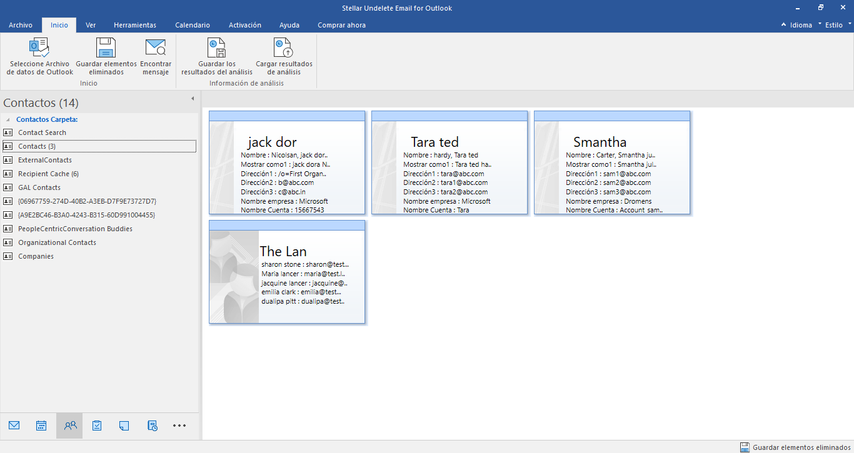Open the Activación tab

click(x=245, y=25)
